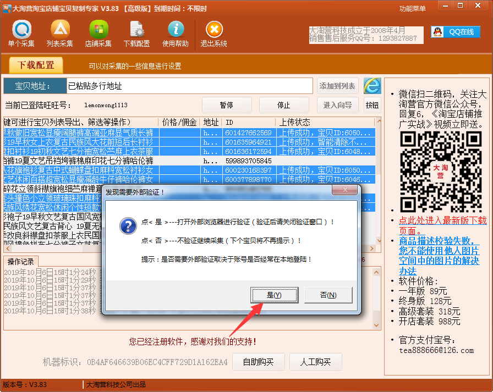Image resolution: width=493 pixels, height=392 pixels.
Task: Click 否(N) in verification dialog
Action: pyautogui.click(x=328, y=295)
